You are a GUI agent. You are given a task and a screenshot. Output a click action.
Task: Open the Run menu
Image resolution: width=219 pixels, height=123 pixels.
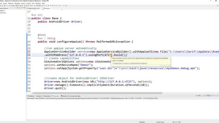pyautogui.click(x=33, y=3)
